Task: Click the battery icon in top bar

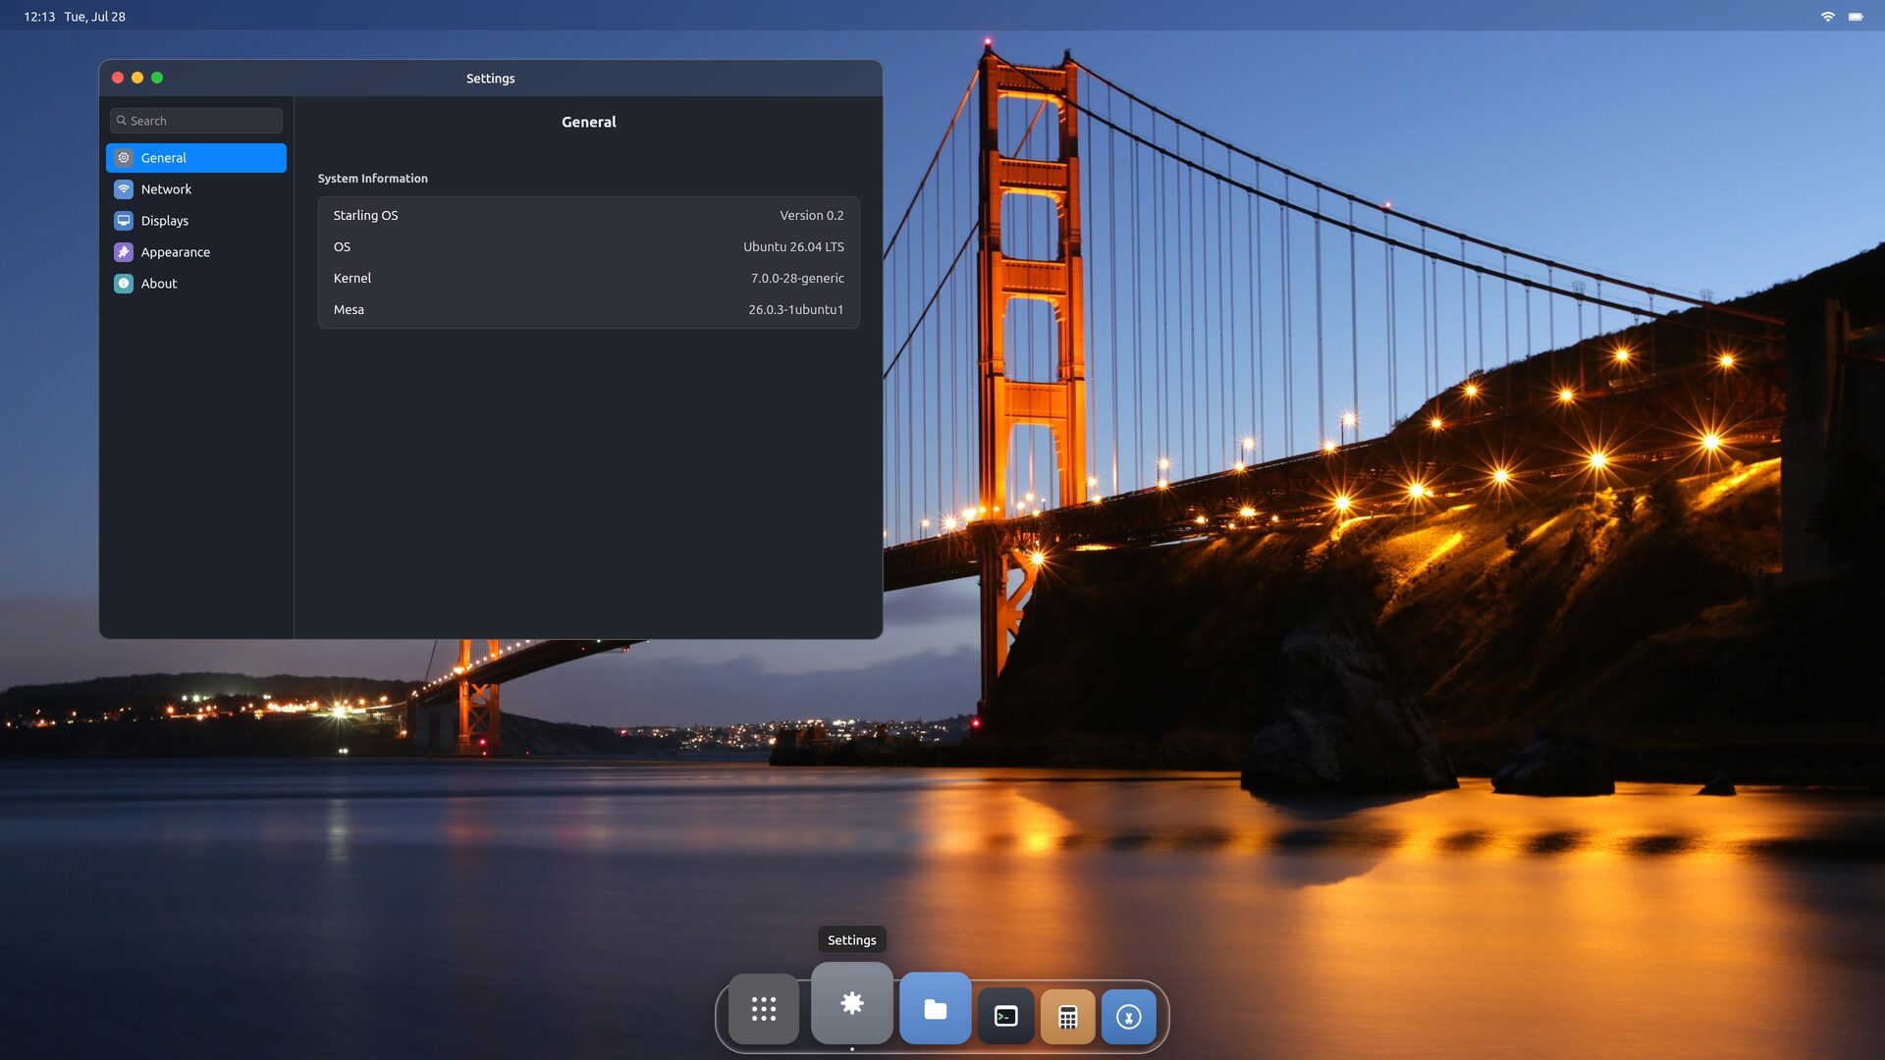Action: [1856, 17]
